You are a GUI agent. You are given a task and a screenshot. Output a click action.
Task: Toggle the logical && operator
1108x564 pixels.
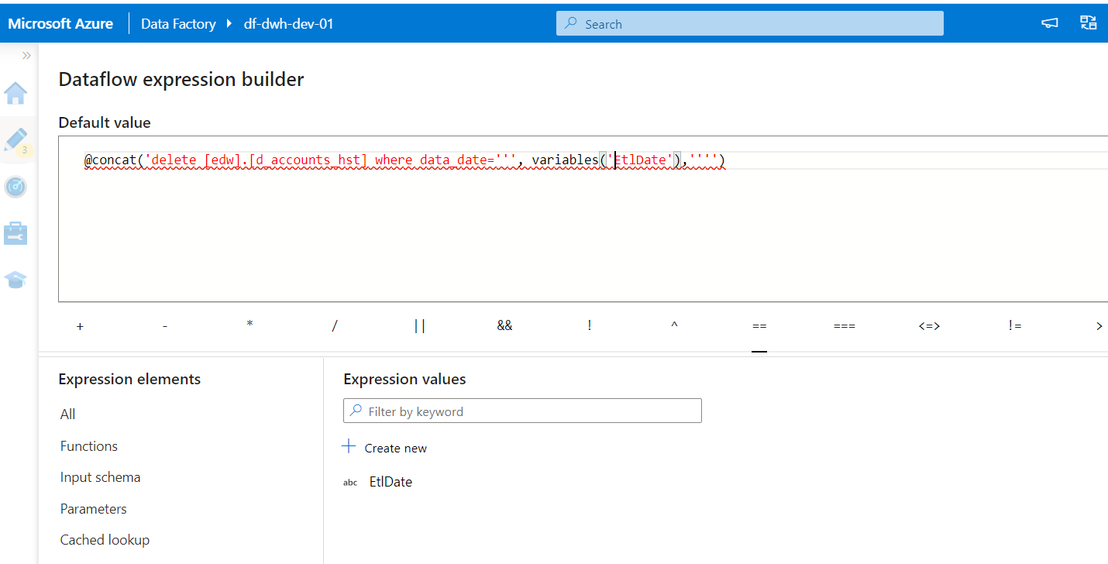click(504, 325)
